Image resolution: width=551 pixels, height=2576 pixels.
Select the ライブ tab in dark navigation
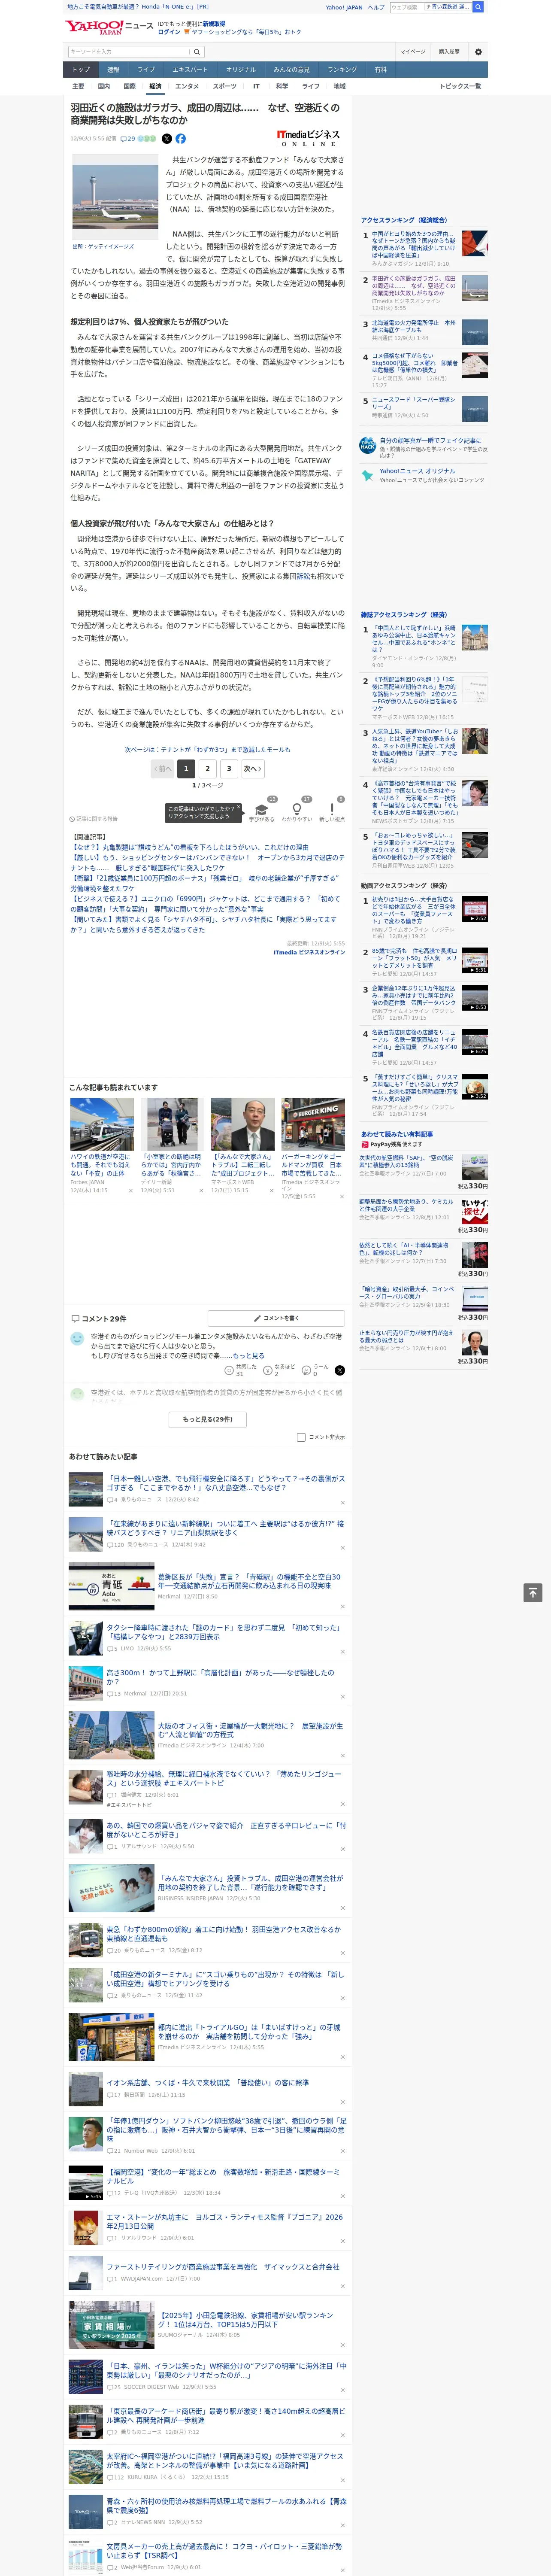146,70
